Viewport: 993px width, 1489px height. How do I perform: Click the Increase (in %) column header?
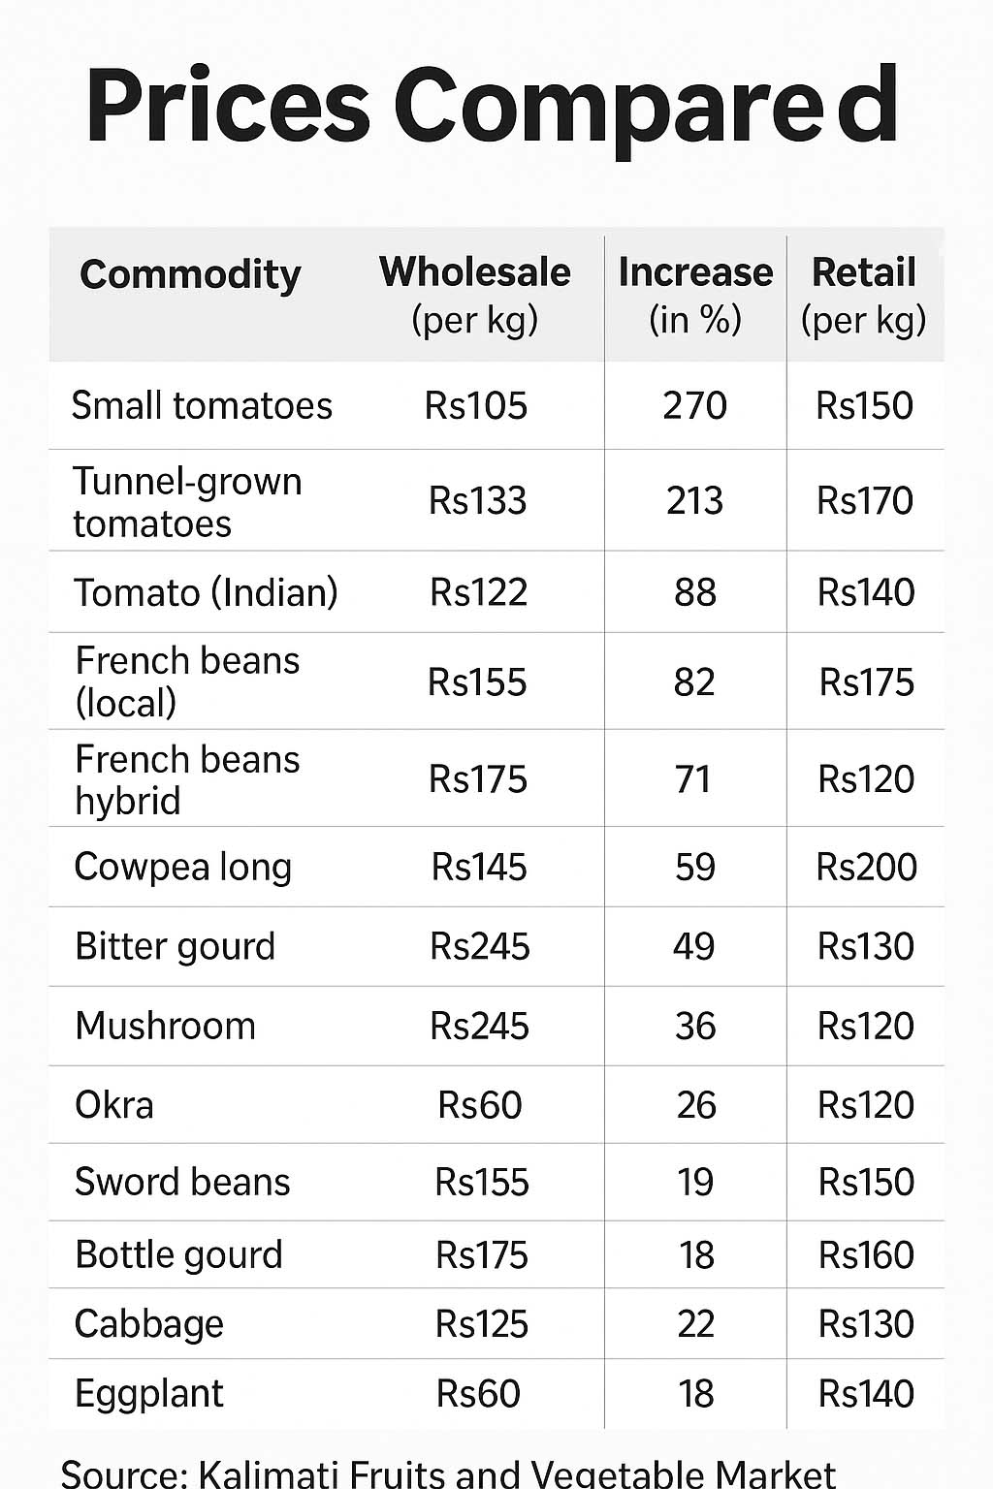[695, 295]
